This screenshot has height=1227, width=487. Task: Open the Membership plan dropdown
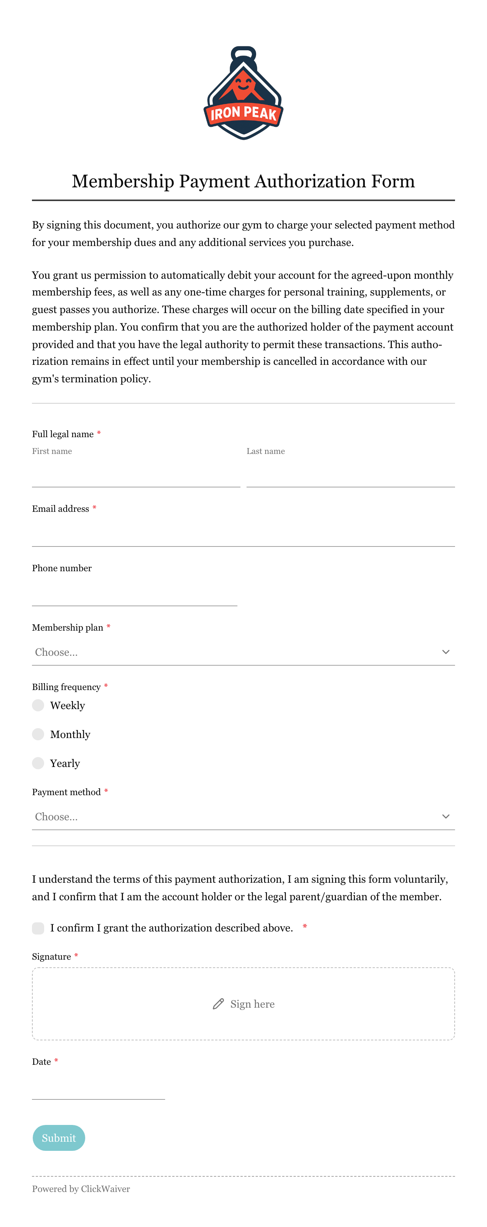click(243, 652)
